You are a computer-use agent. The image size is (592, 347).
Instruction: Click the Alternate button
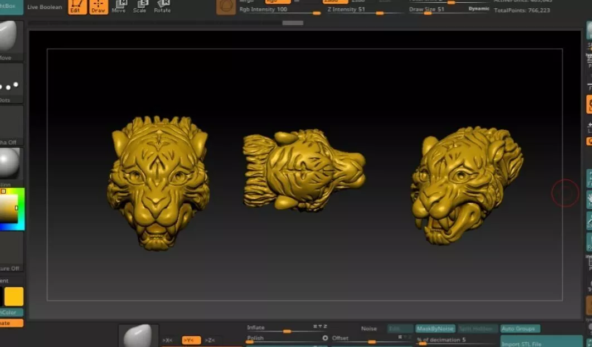[11, 323]
